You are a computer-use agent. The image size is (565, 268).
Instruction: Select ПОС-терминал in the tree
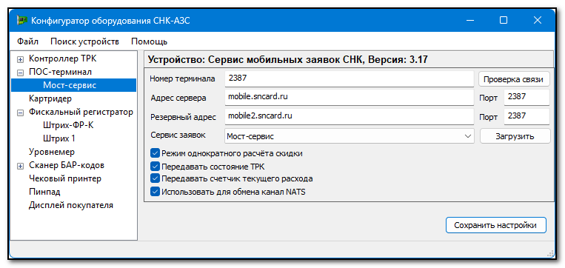coord(60,72)
